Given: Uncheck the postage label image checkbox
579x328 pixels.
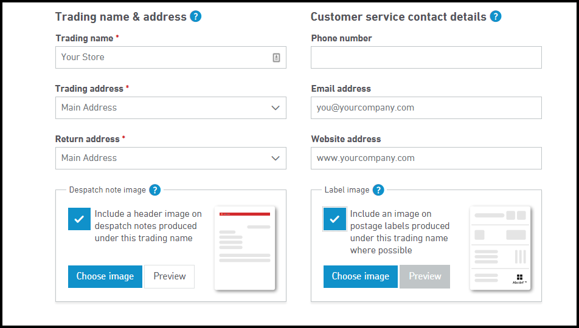Looking at the screenshot, I should click(335, 219).
